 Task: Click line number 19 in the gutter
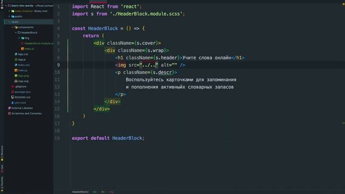57,138
